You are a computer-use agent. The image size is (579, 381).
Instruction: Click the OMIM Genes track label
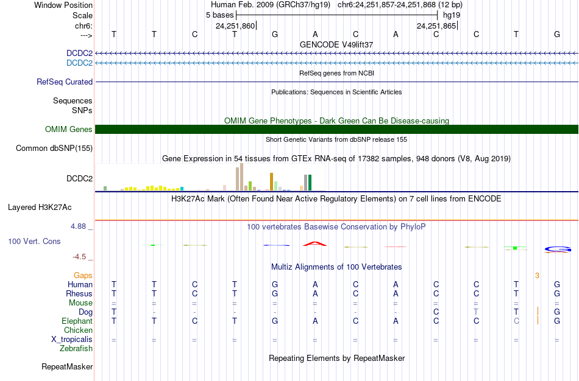click(69, 130)
